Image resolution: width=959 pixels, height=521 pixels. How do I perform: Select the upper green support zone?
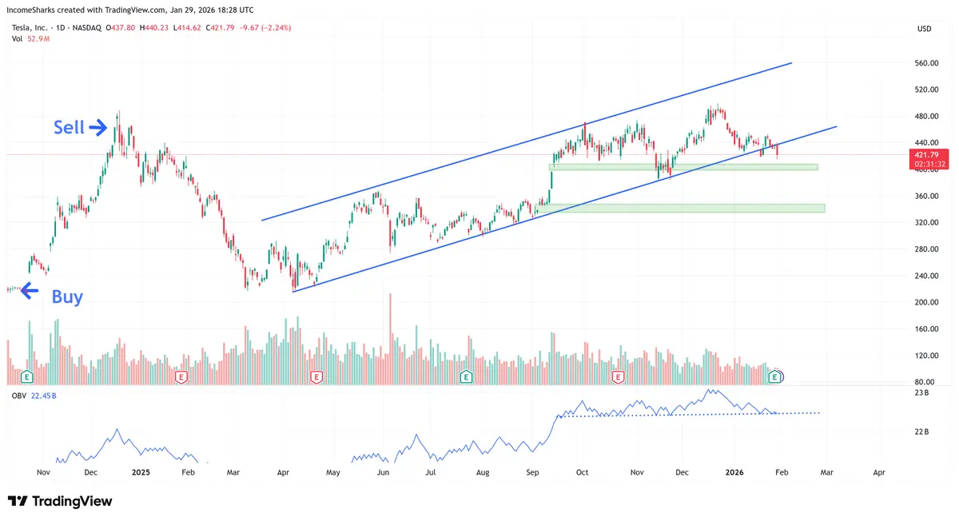683,167
